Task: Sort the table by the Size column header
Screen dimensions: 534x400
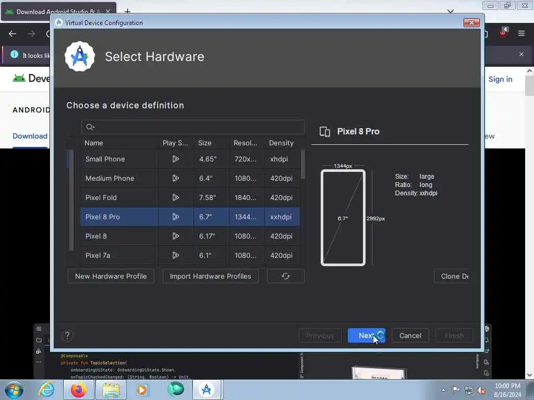Action: coord(212,143)
